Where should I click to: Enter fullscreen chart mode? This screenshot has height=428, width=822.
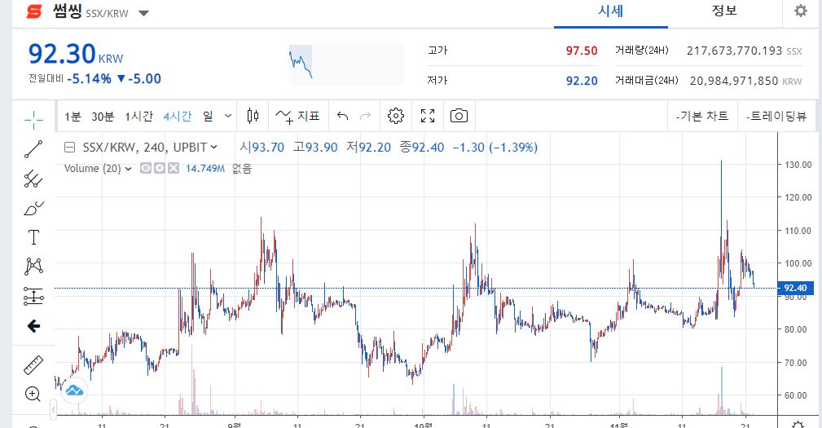(x=428, y=116)
